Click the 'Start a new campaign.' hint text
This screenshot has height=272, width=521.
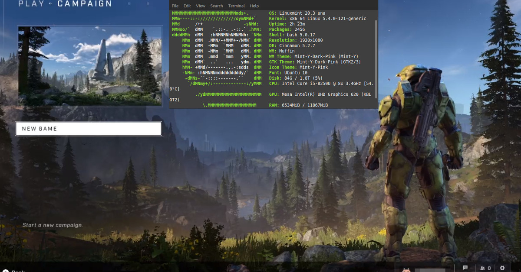click(x=53, y=225)
